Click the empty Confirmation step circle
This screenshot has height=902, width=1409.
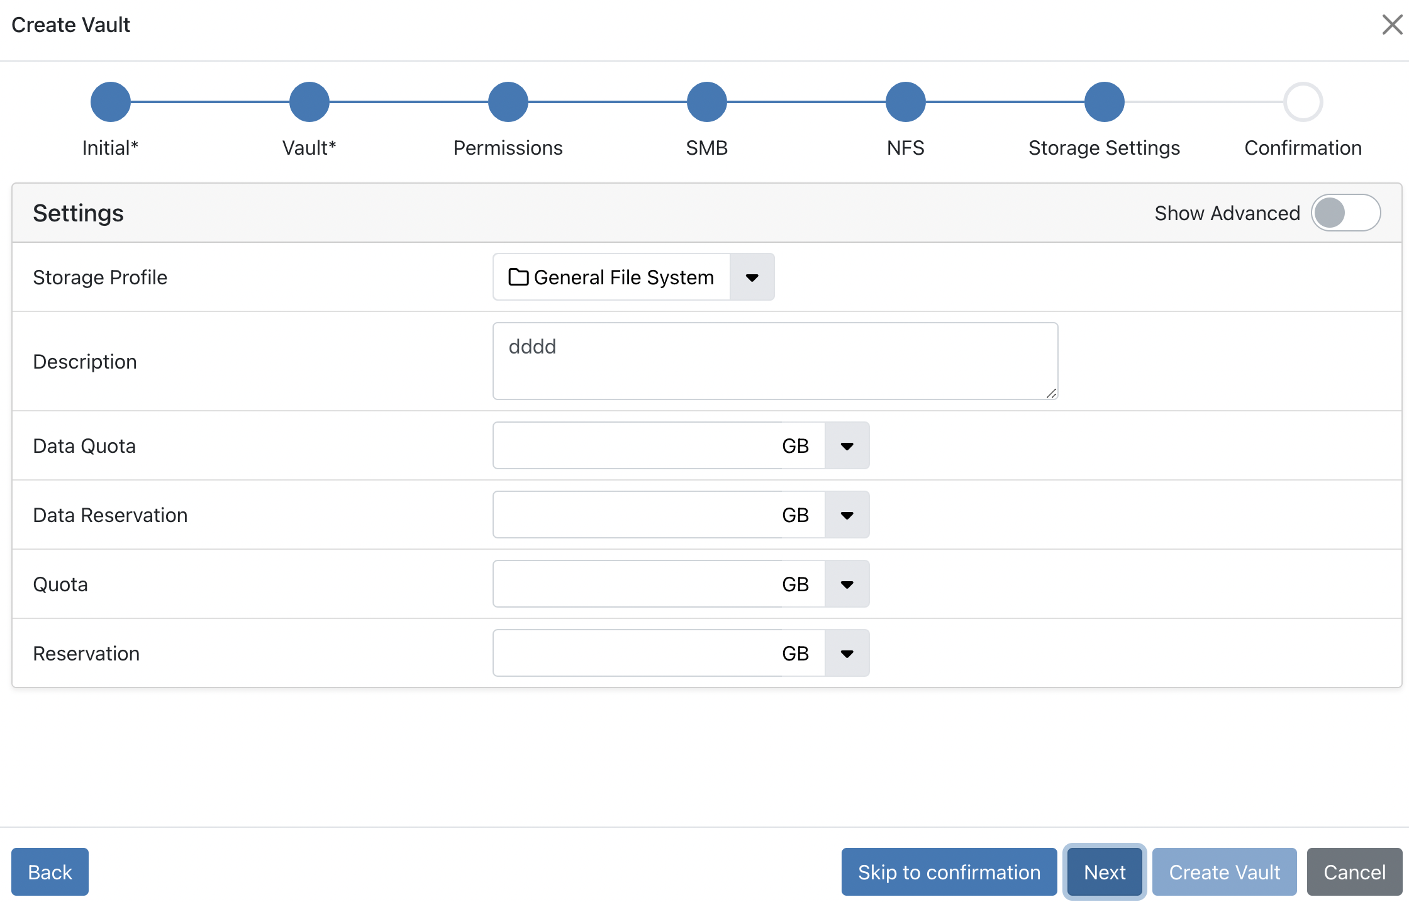(1303, 102)
